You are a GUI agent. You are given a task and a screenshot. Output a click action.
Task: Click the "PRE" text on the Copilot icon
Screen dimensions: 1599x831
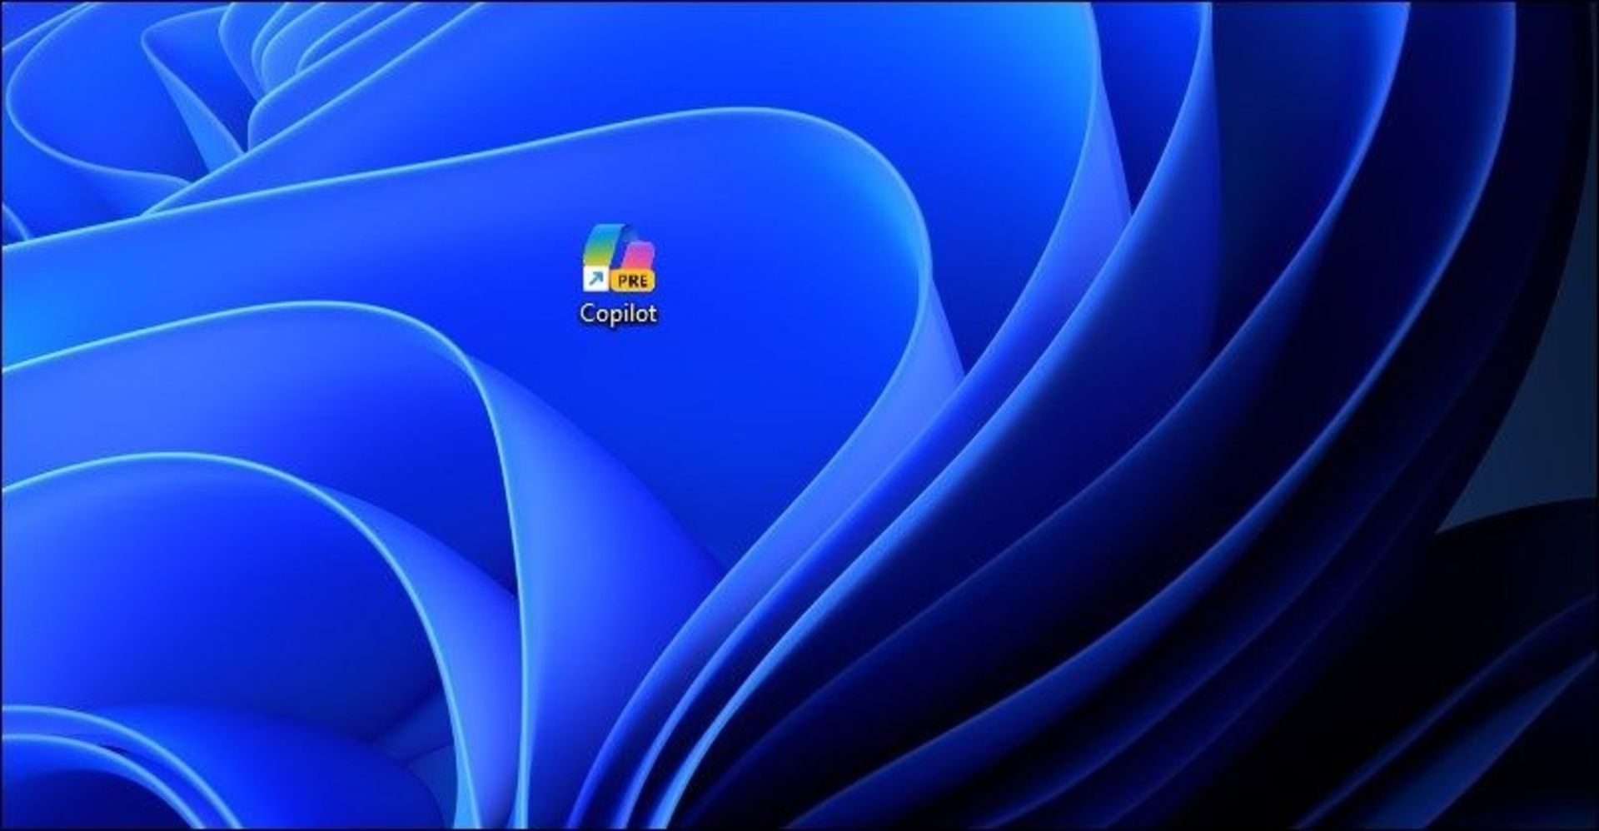pos(634,281)
